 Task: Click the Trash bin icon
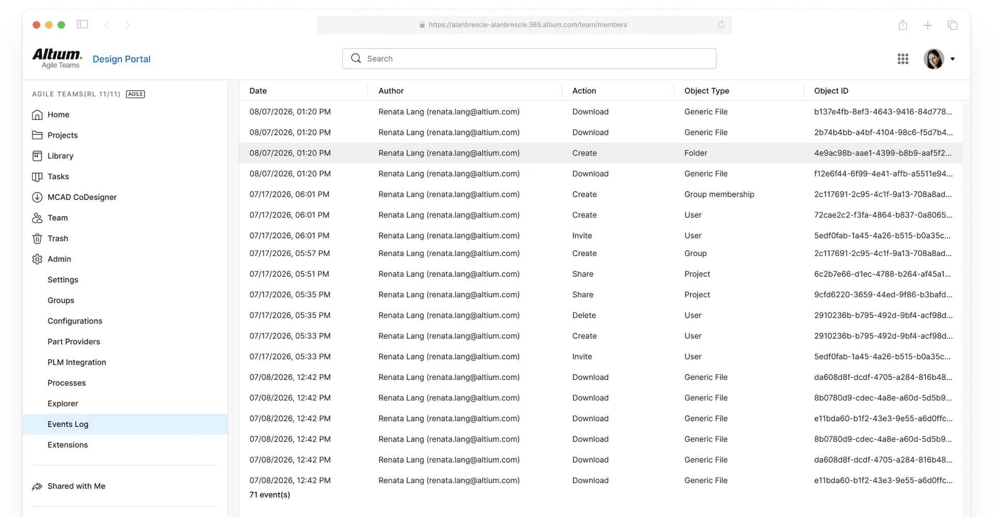[37, 239]
